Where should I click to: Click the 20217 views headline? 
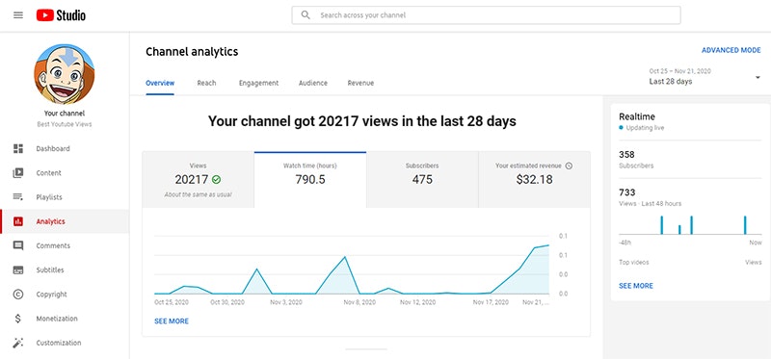[362, 121]
